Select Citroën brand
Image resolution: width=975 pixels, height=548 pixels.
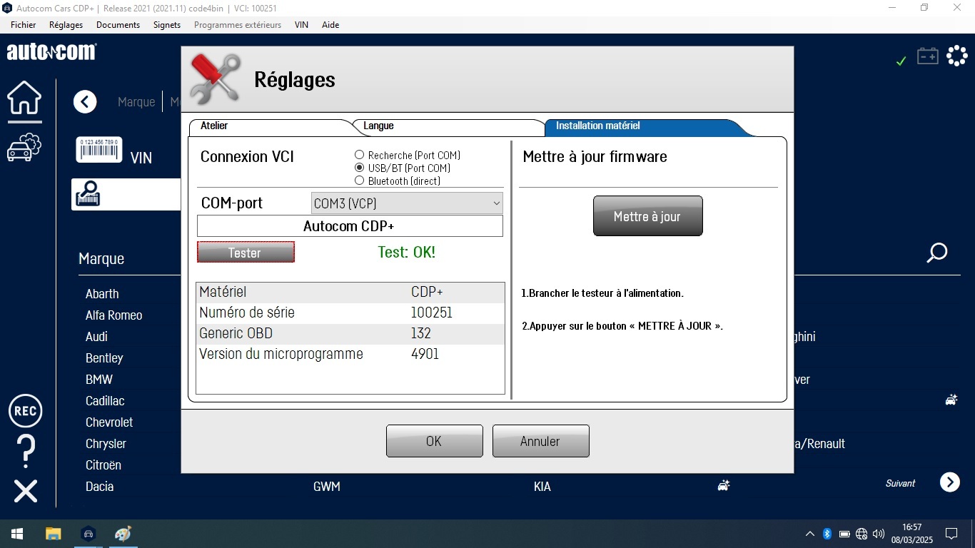pos(103,465)
